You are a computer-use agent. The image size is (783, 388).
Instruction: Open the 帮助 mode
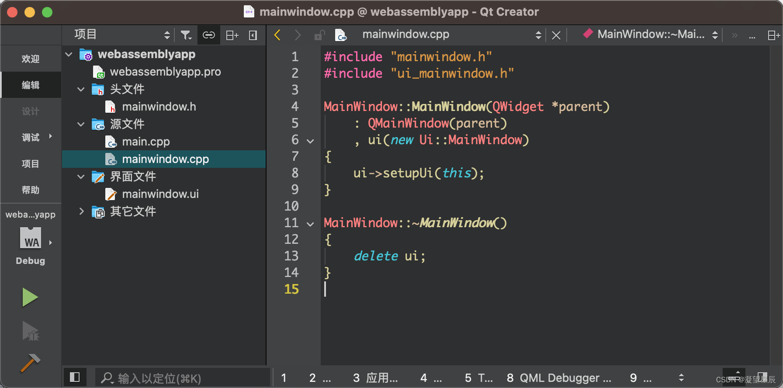tap(31, 190)
